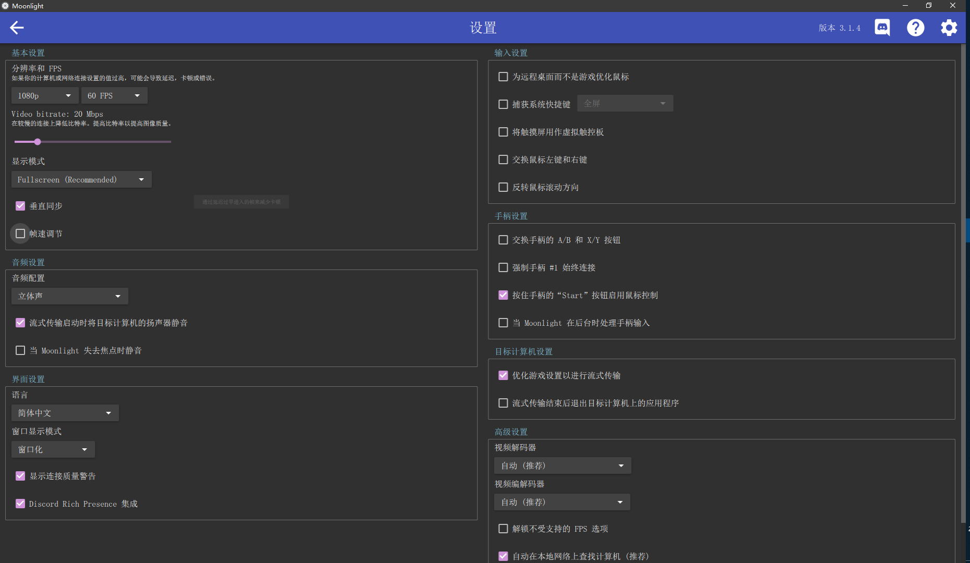Toggle 按住手柄的 Start 按钮启用鼠标控制 checkbox
Image resolution: width=970 pixels, height=563 pixels.
[x=504, y=295]
